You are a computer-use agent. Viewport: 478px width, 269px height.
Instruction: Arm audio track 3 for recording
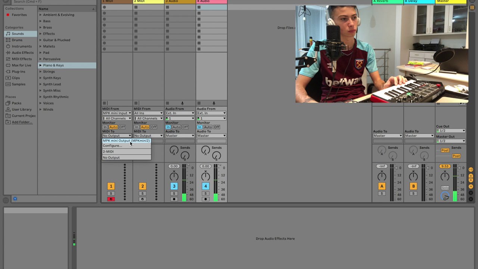(174, 199)
